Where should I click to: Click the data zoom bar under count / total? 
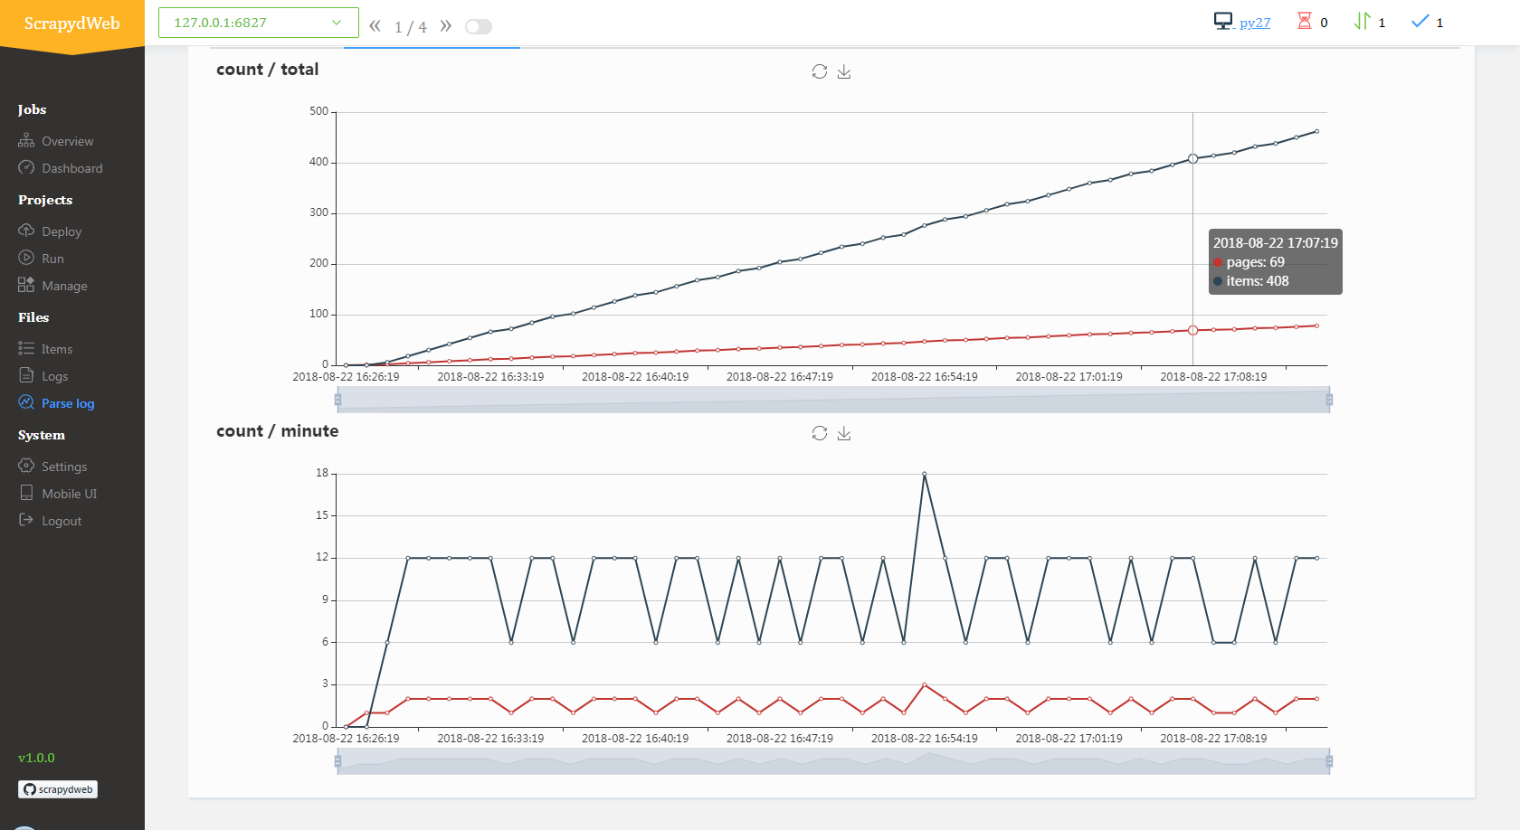pyautogui.click(x=833, y=400)
